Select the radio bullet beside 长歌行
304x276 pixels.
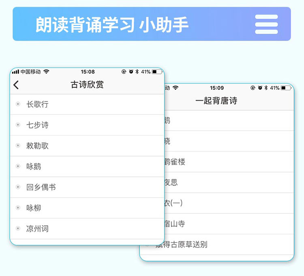(x=18, y=104)
